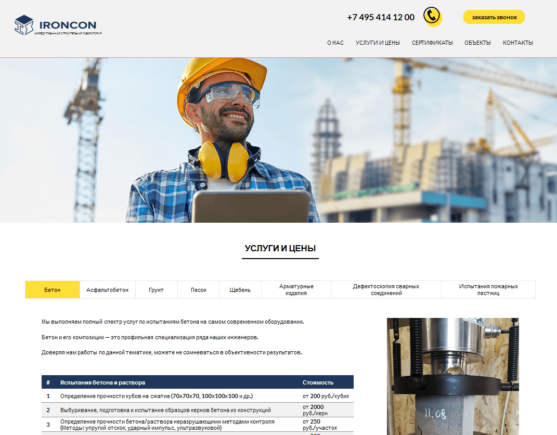
Task: Switch to 'Арматурные изделия' tab
Action: pos(296,290)
